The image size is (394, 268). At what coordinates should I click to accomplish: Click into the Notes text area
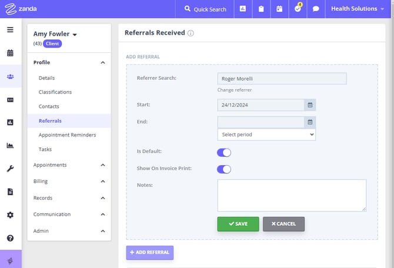(292, 195)
